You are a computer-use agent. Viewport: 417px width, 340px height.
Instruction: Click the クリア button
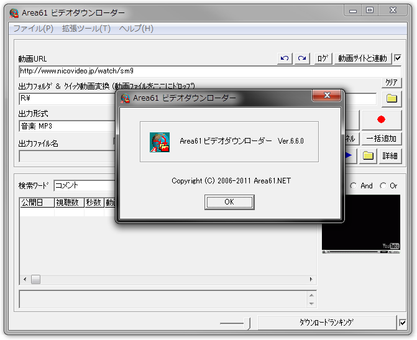pyautogui.click(x=392, y=83)
